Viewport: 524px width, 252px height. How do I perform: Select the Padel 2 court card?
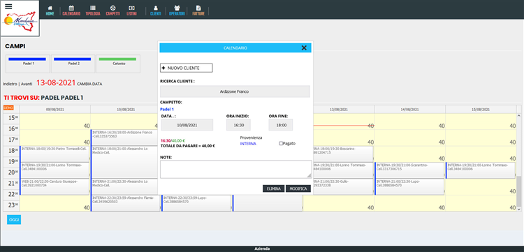(x=73, y=64)
